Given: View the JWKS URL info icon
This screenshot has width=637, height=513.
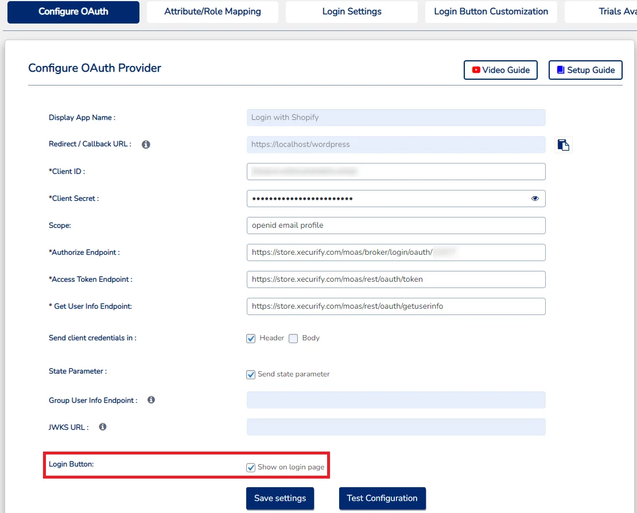Looking at the screenshot, I should (x=104, y=427).
